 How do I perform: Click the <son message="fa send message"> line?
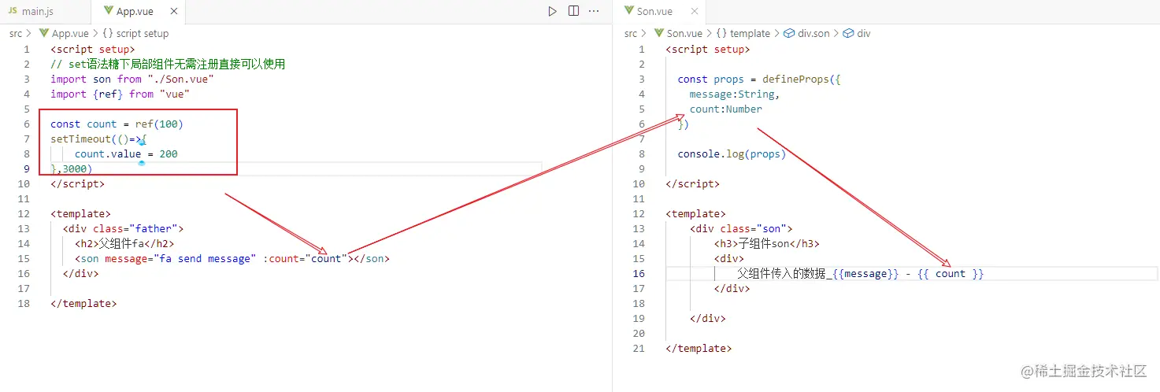click(232, 258)
